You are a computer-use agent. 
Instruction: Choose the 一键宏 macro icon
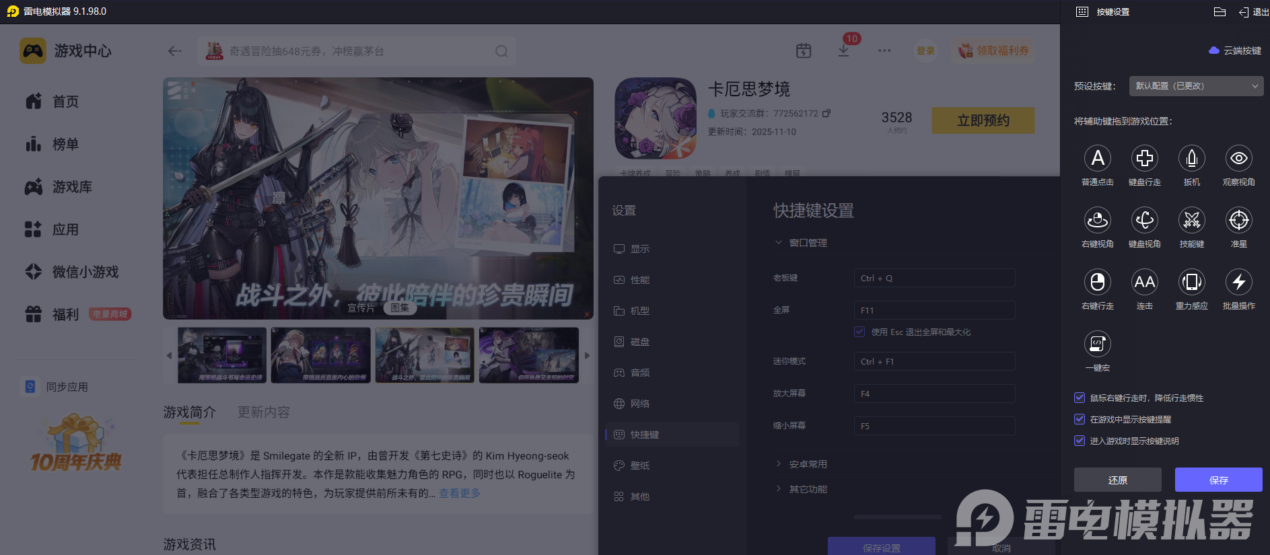click(x=1097, y=344)
